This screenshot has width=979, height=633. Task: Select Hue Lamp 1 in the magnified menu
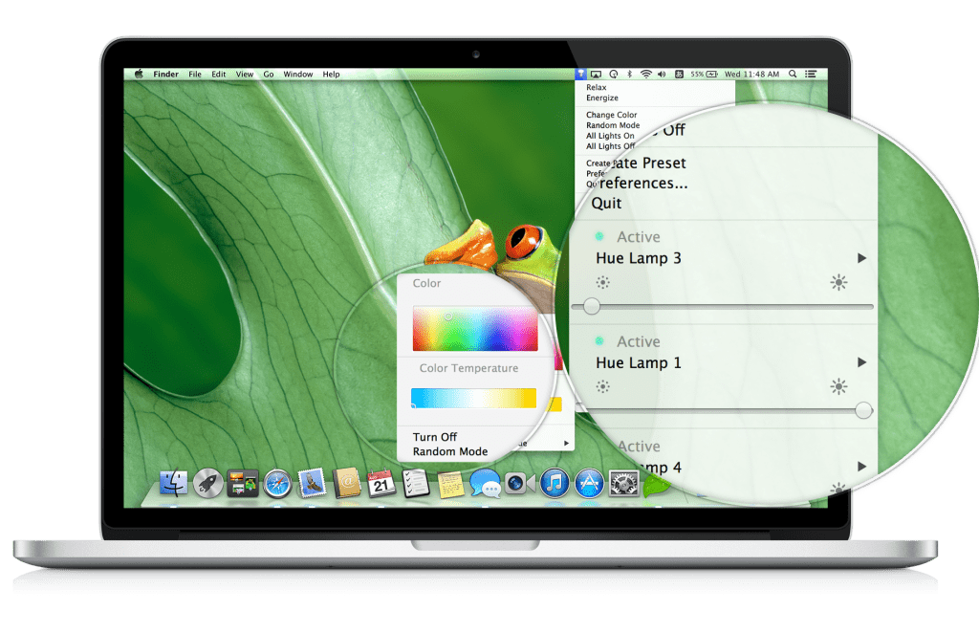[638, 362]
